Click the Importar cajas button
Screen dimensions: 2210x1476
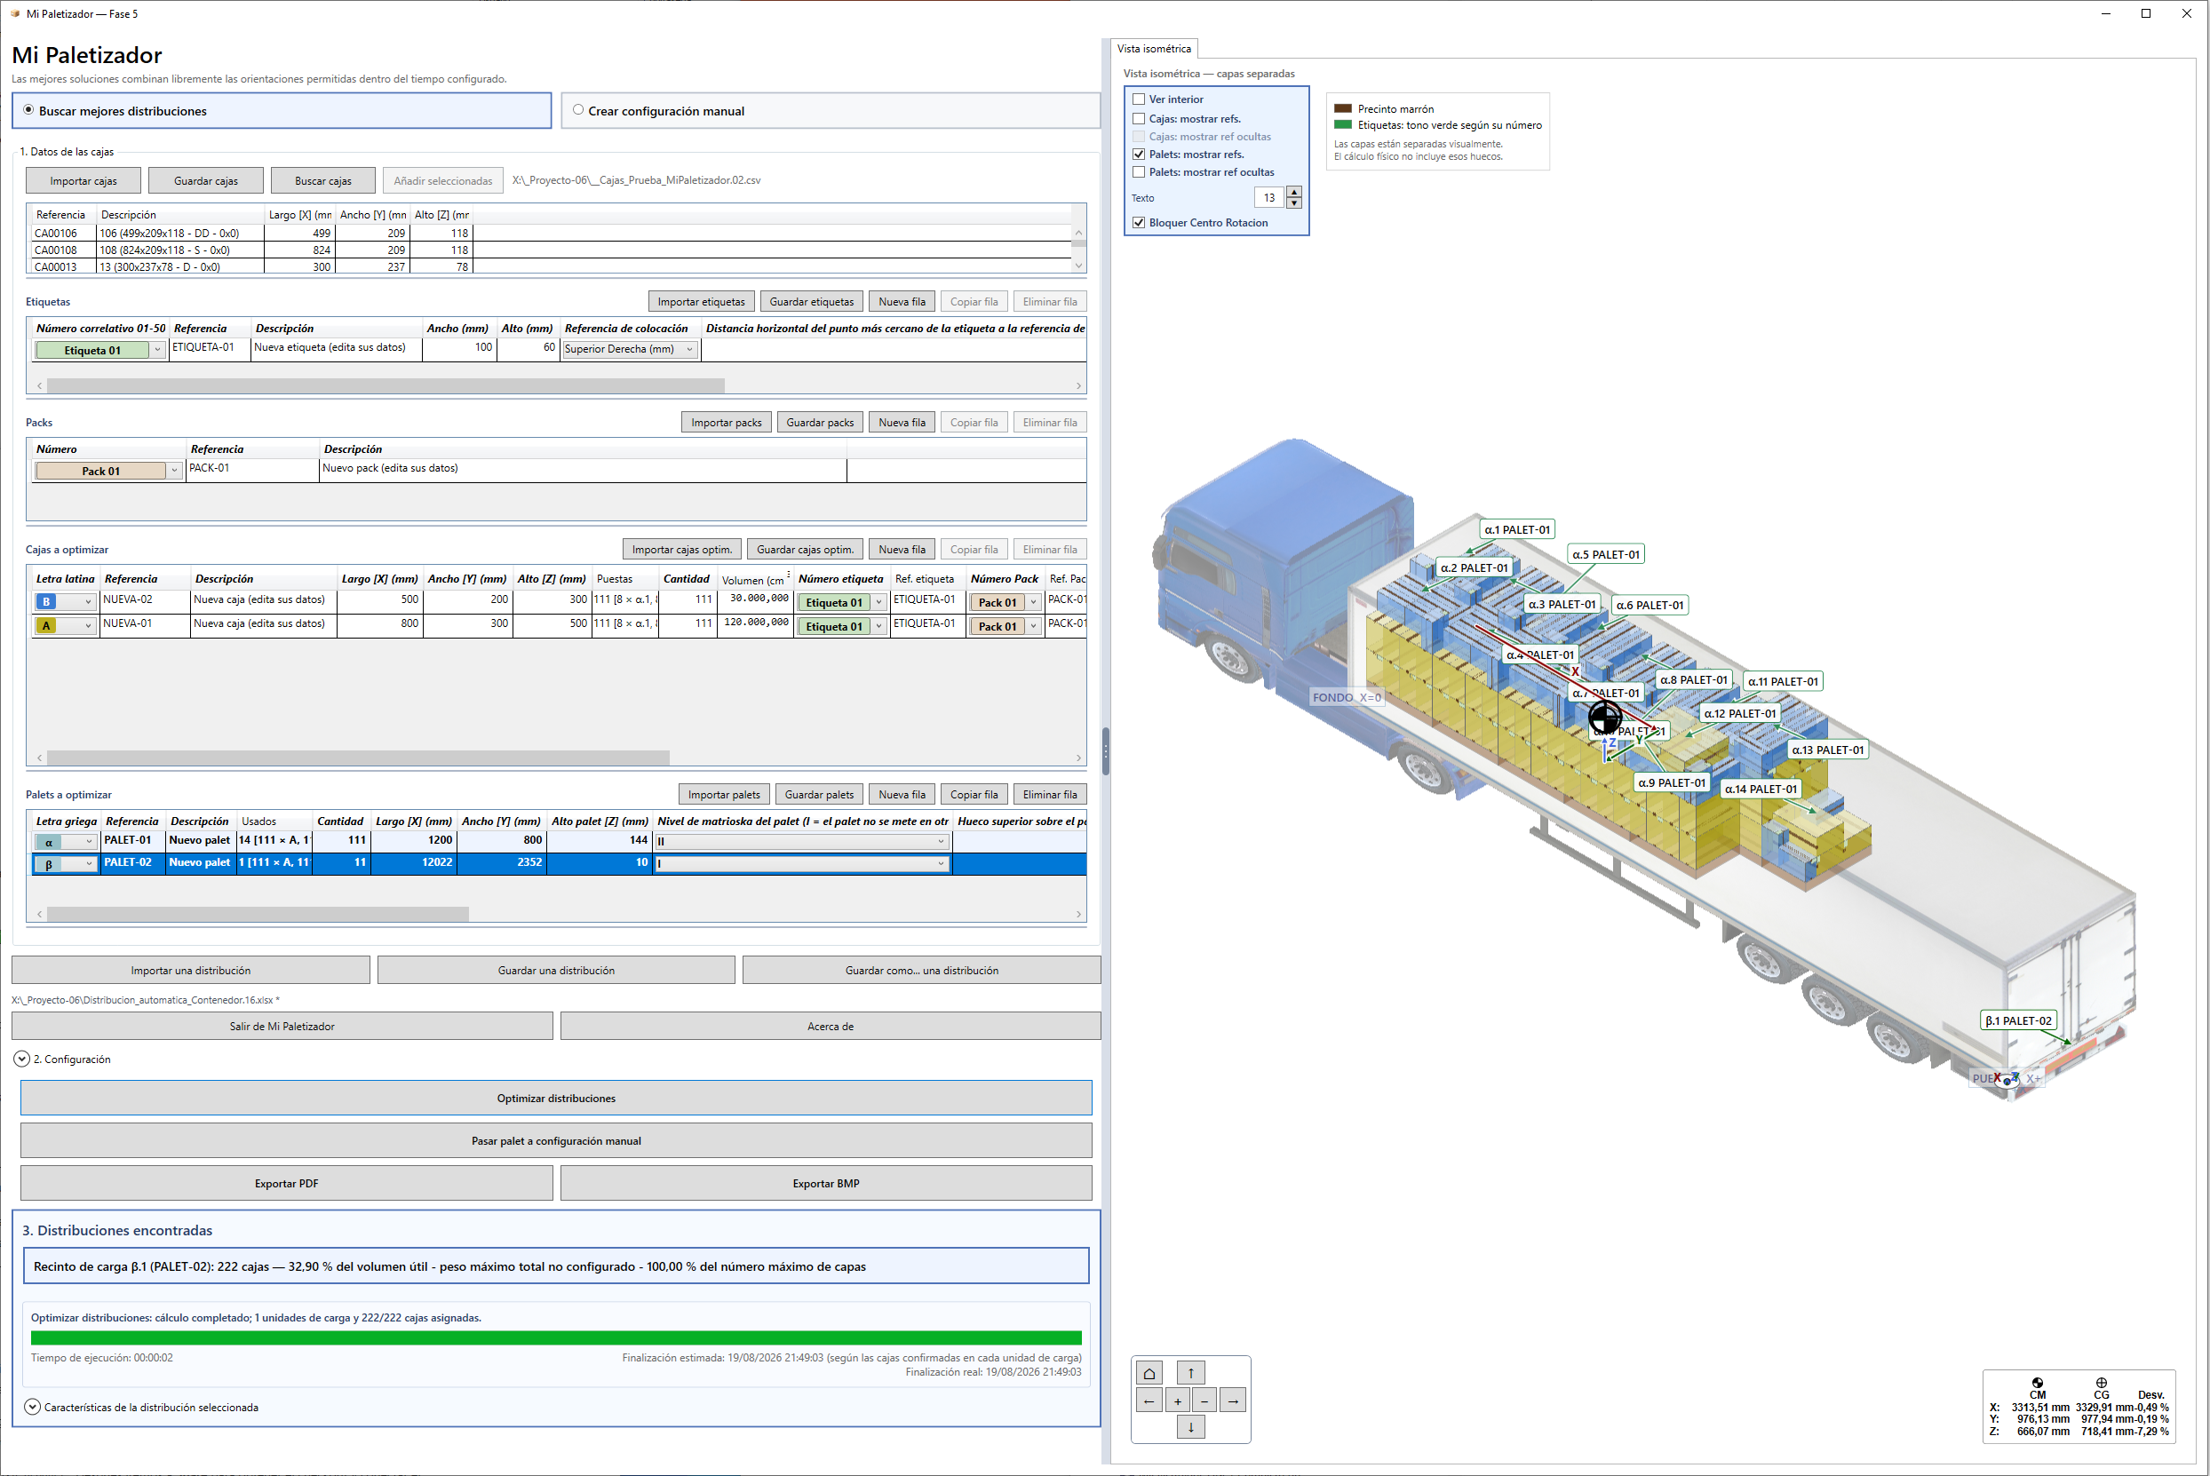tap(83, 181)
